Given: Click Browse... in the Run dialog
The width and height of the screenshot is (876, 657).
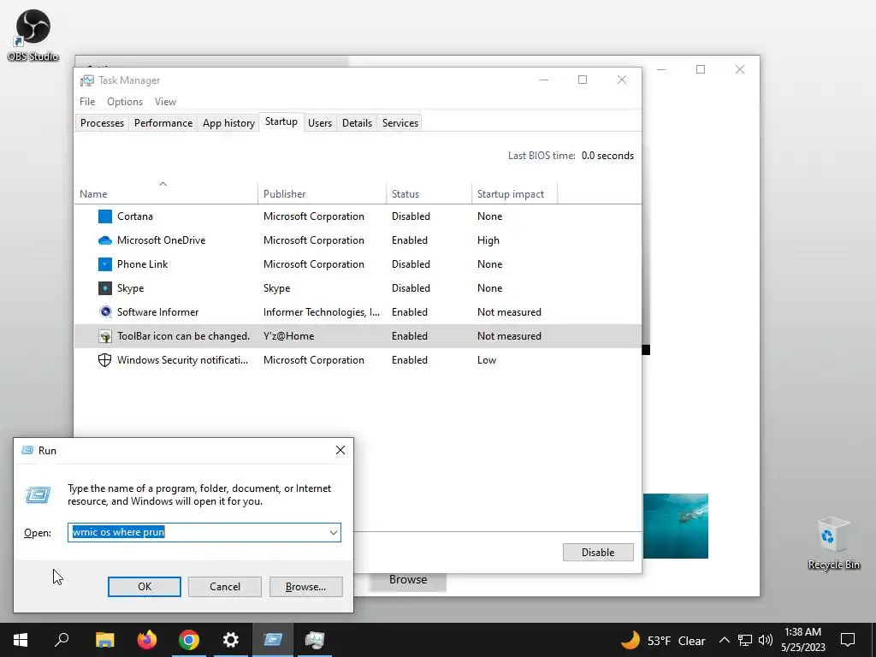Looking at the screenshot, I should 305,587.
